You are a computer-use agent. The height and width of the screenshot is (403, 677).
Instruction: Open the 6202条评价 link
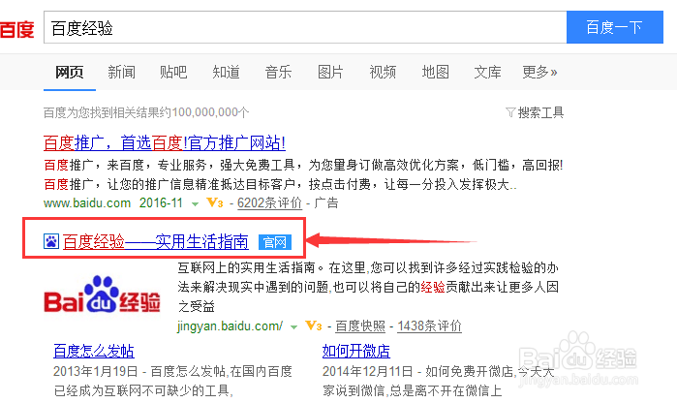269,202
